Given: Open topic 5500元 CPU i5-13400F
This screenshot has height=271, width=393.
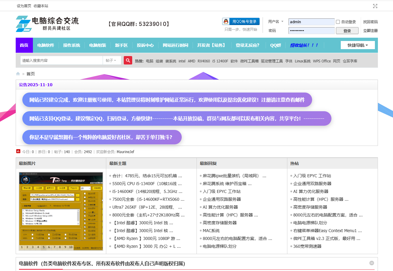Looking at the screenshot, I should pos(147,184).
